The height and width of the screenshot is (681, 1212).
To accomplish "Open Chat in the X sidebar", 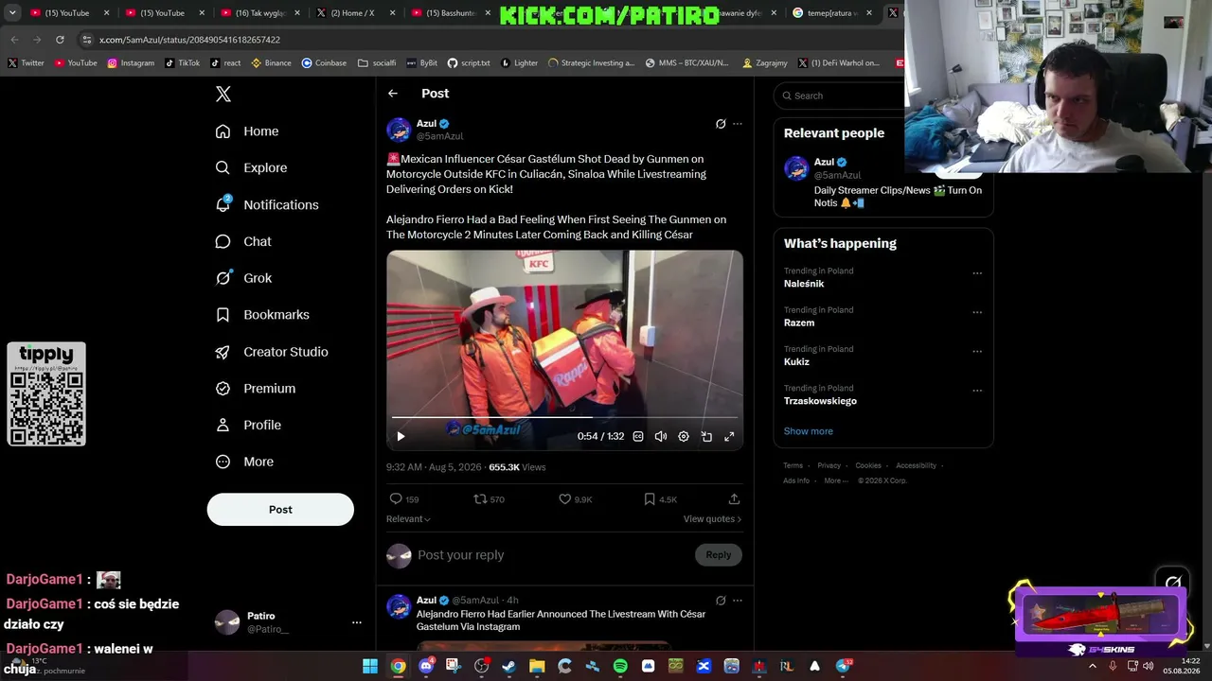I will coord(243,242).
